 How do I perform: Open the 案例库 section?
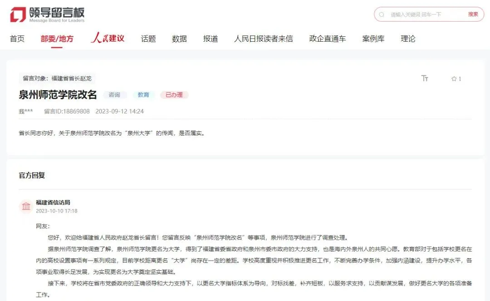coord(373,39)
